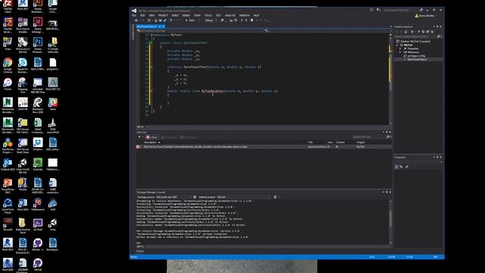Click the Alphabetical sort icon in Properties panel
Image resolution: width=485 pixels, height=273 pixels.
(x=401, y=167)
